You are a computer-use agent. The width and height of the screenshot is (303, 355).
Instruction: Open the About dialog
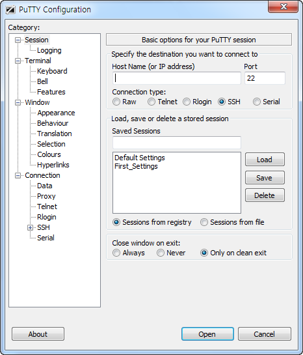(x=38, y=334)
